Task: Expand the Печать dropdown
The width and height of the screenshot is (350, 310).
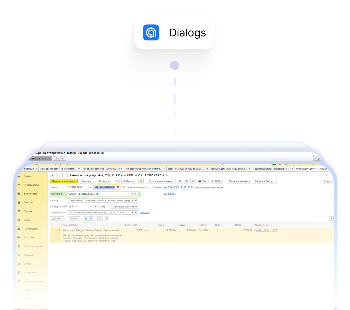Action: (x=129, y=181)
